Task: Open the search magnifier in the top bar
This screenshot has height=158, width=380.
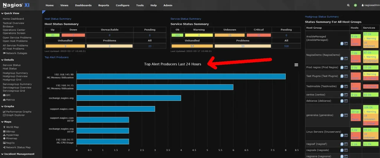Action: click(x=348, y=5)
